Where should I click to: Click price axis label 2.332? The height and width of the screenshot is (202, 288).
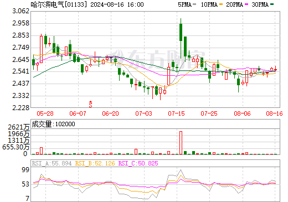click(21, 96)
